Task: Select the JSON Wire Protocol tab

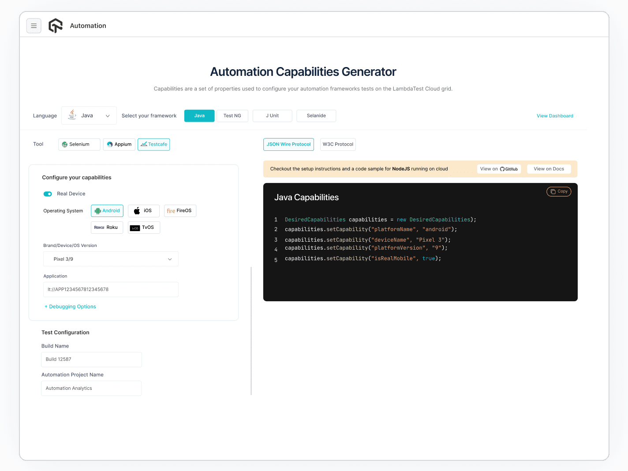Action: point(288,144)
